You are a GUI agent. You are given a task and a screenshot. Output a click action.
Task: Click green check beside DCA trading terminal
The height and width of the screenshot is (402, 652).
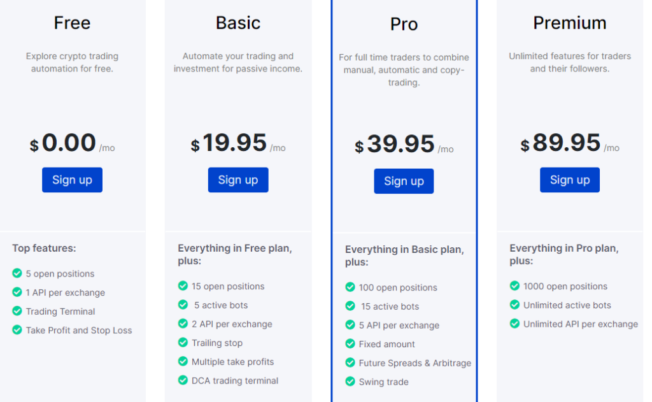click(183, 380)
